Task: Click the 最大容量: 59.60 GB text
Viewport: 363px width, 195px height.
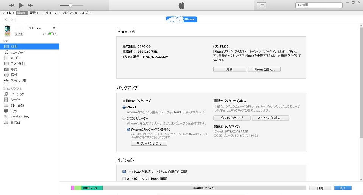Action: [x=136, y=46]
